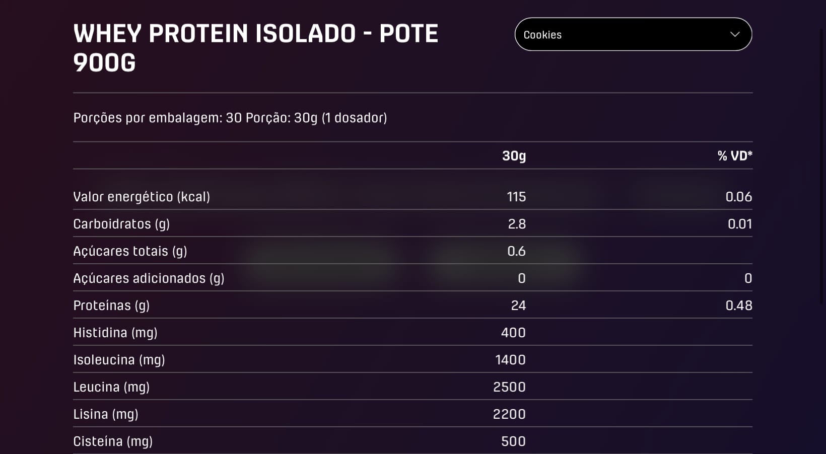Open the Cookies flavor dropdown
Image resolution: width=826 pixels, height=454 pixels.
(633, 34)
